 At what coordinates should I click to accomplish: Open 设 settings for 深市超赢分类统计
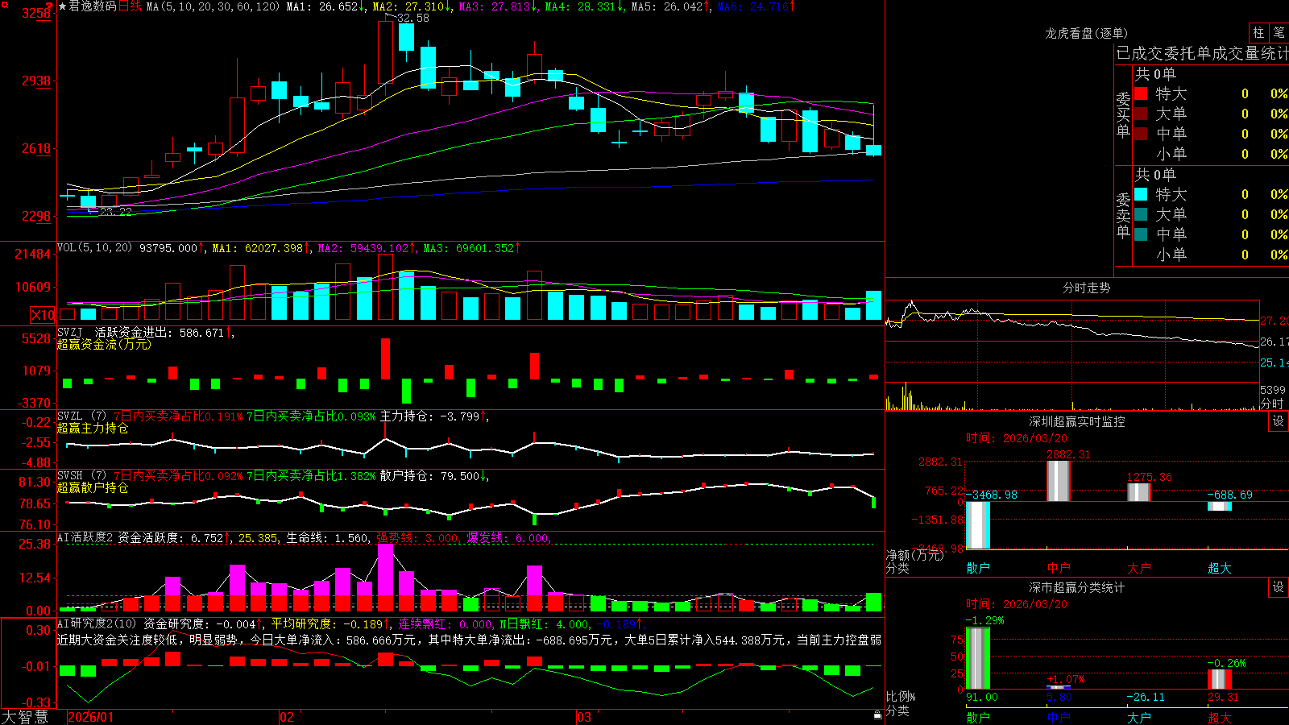[1279, 587]
